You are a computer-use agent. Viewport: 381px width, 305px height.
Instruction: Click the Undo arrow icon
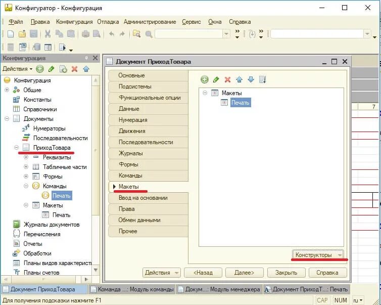pyautogui.click(x=112, y=34)
